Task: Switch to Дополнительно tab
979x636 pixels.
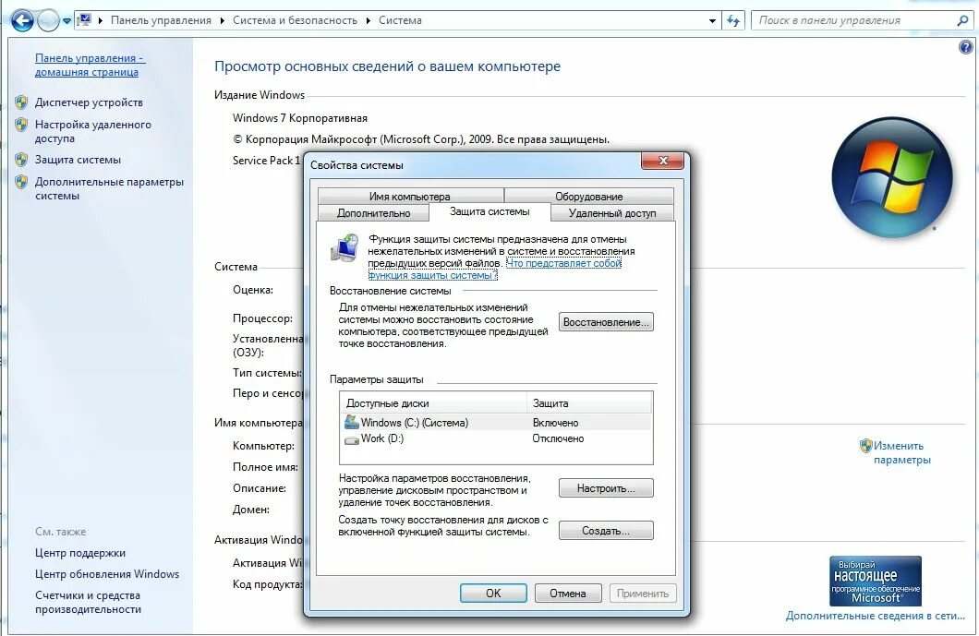Action: tap(373, 213)
